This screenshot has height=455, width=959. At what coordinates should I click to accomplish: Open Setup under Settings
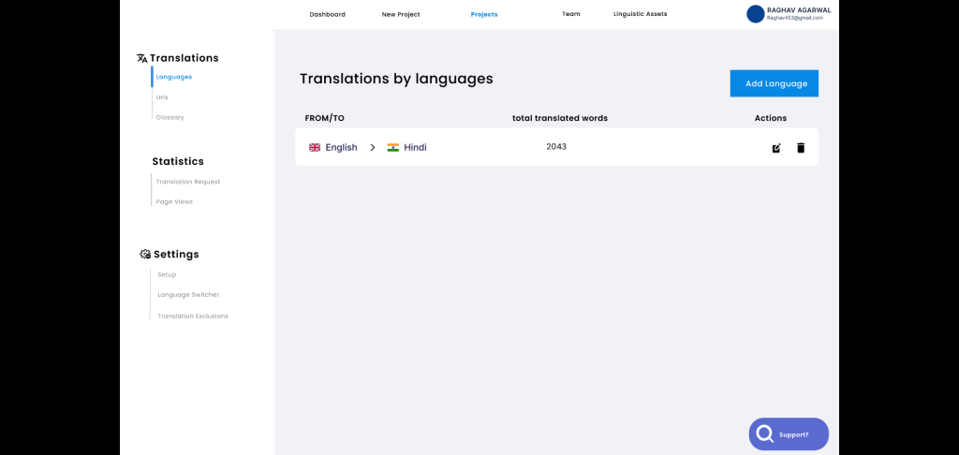[x=167, y=274]
